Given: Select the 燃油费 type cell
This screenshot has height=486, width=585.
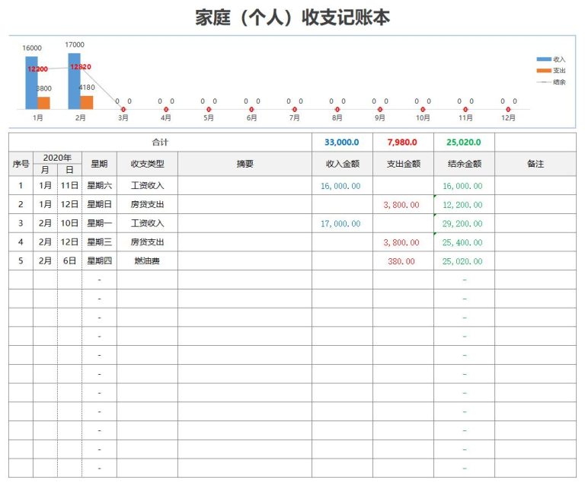Looking at the screenshot, I should [147, 261].
